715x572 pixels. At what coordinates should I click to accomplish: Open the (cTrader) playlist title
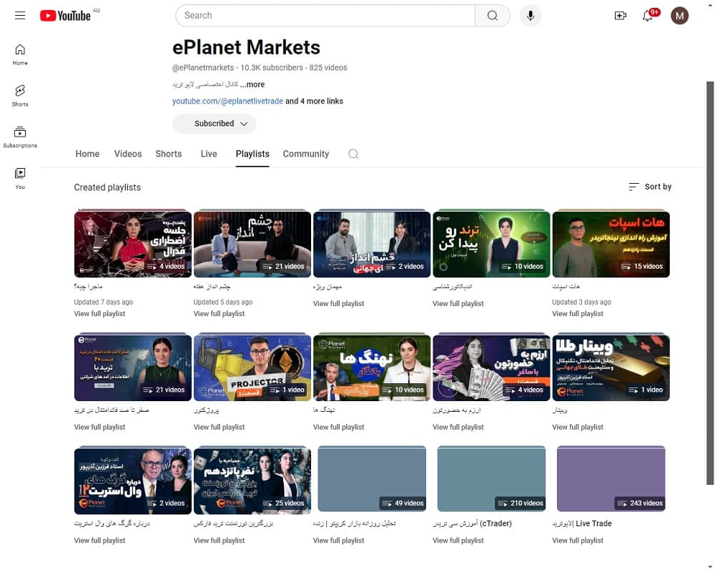[472, 523]
